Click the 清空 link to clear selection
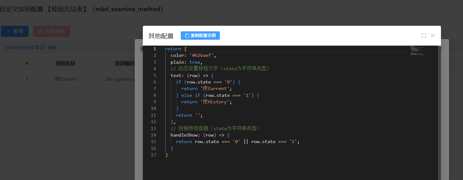 coord(52,47)
